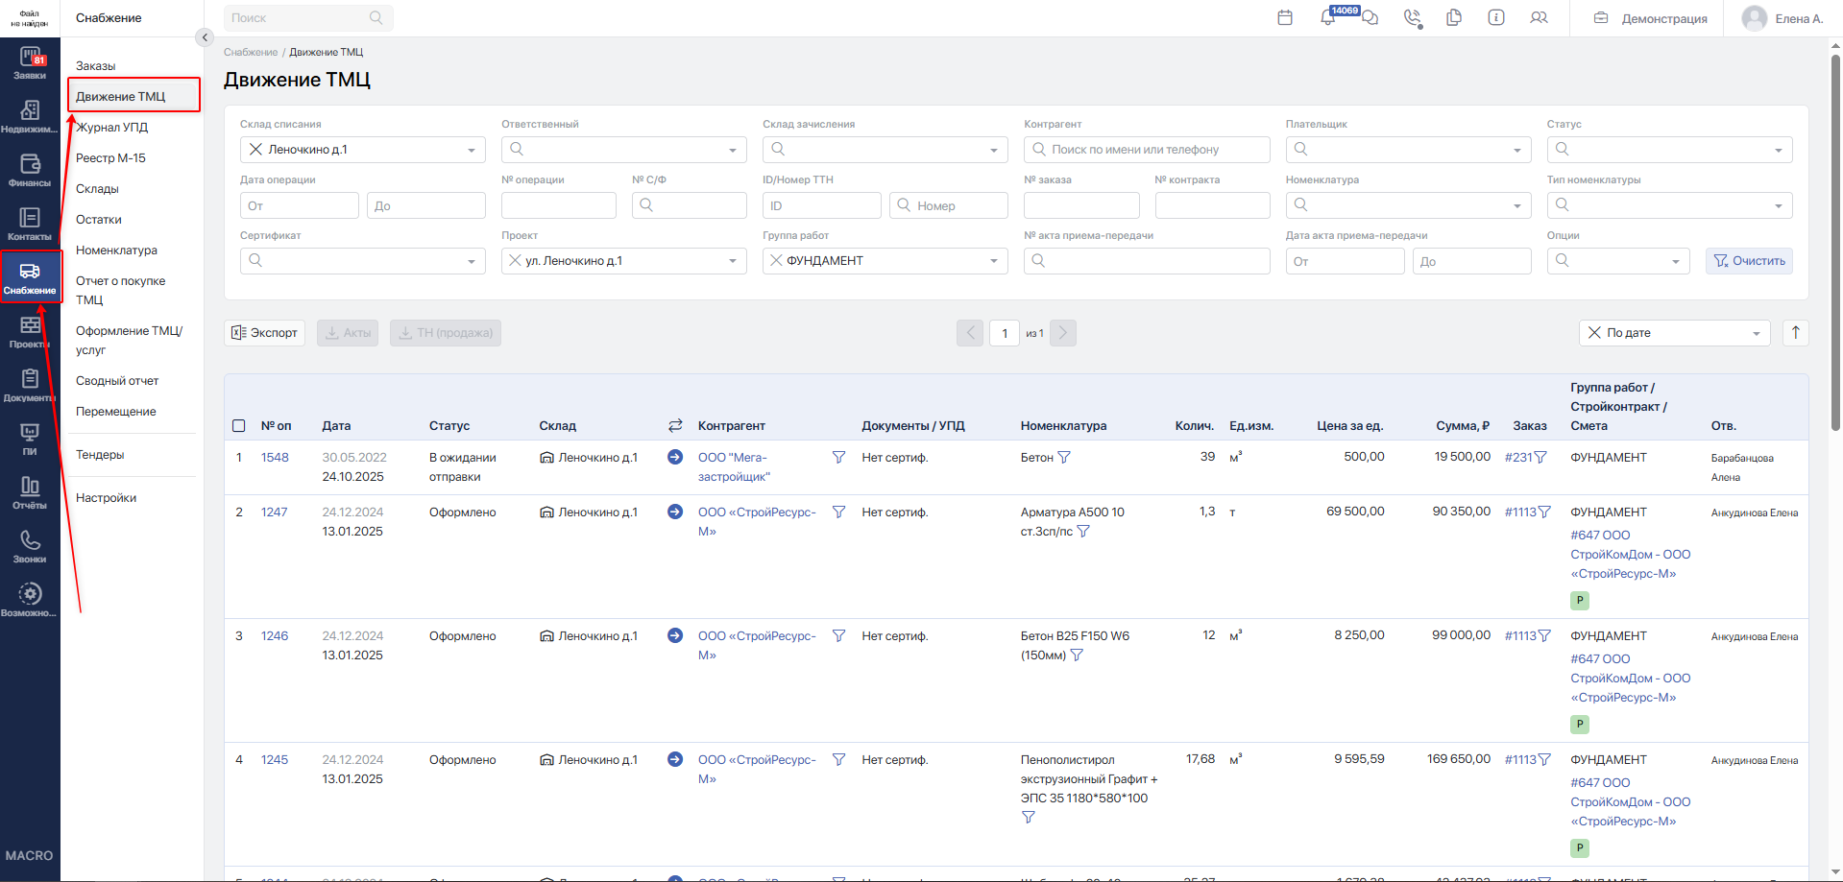The image size is (1843, 882).
Task: Open the Остатки menu item
Action: (x=99, y=220)
